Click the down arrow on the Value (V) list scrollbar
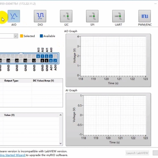This screenshot has width=158, height=158. 61,144
